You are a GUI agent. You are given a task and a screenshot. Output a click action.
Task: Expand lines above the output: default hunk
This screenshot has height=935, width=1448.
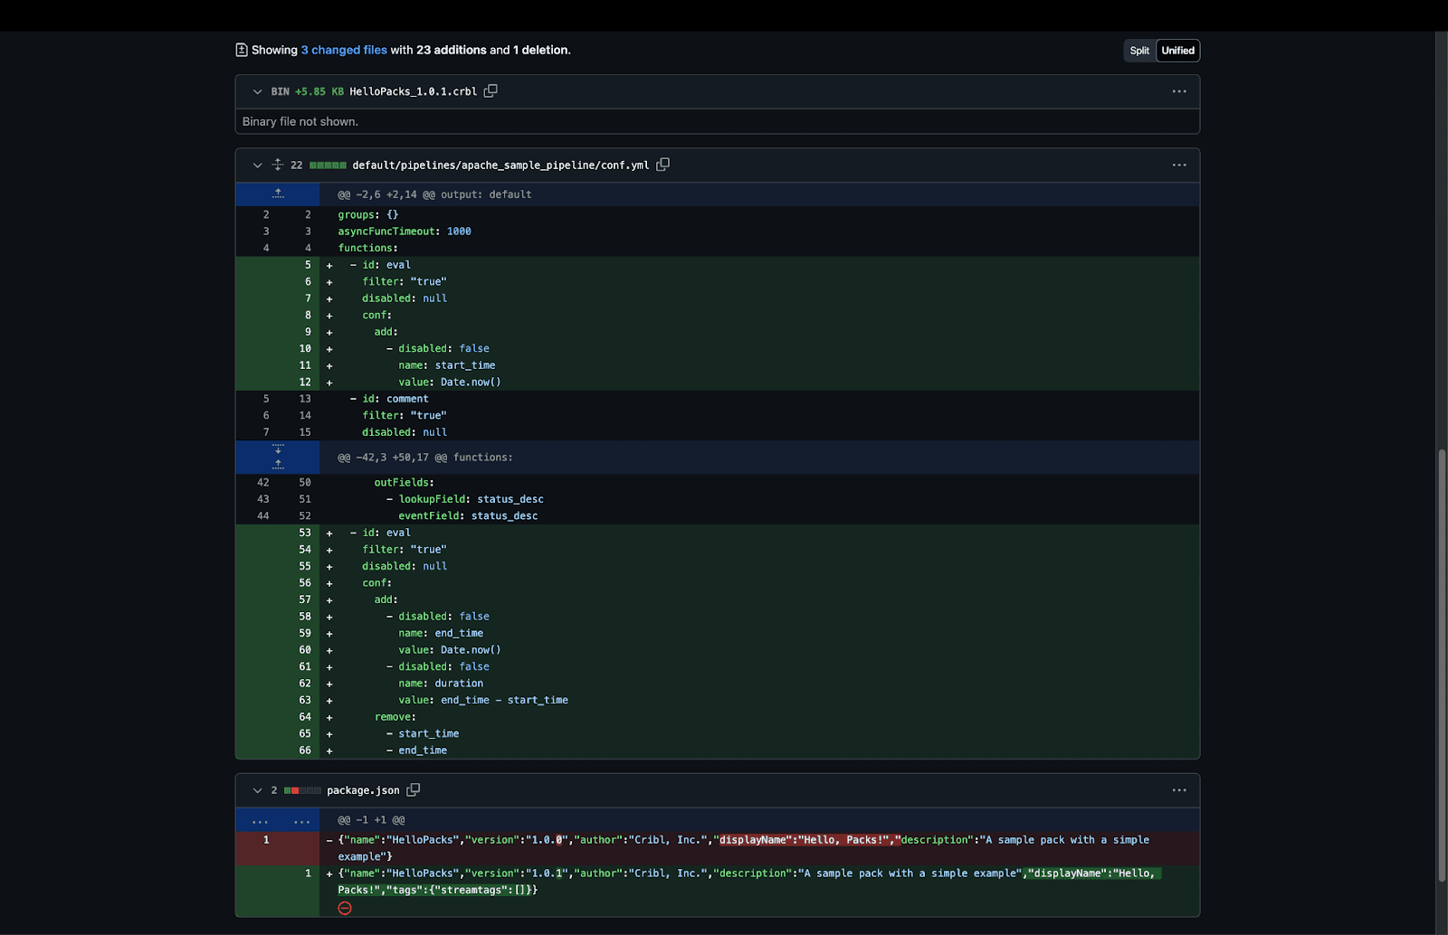point(278,194)
